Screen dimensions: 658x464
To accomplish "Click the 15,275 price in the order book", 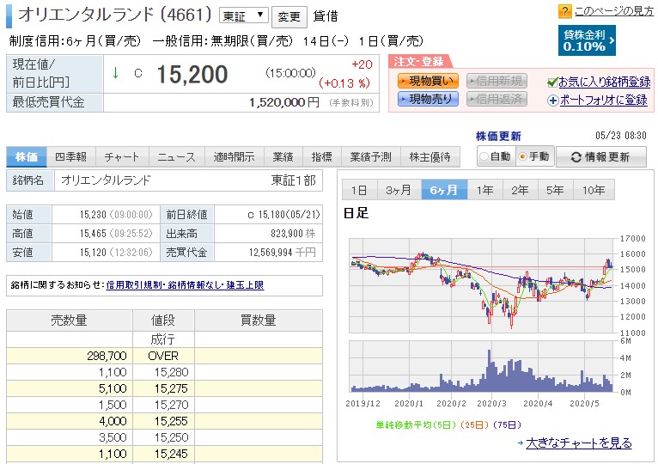I will 171,388.
